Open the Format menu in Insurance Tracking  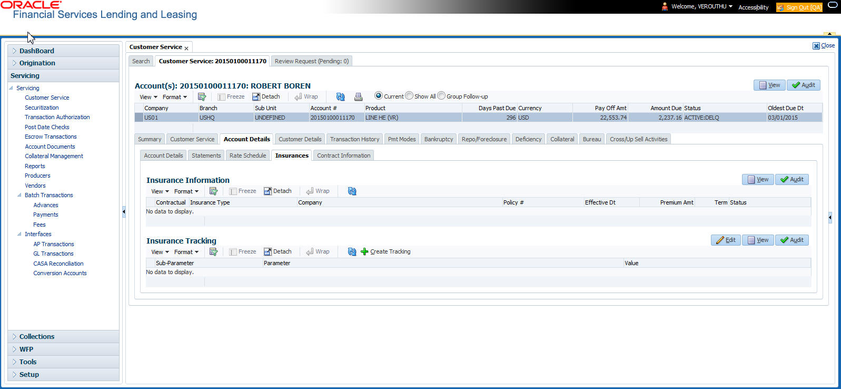186,252
